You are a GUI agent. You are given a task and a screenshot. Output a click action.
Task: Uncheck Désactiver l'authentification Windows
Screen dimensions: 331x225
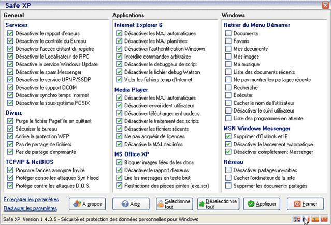119,49
